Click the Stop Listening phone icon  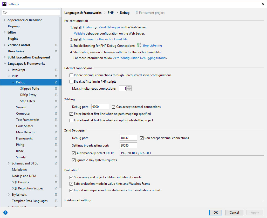(139, 45)
